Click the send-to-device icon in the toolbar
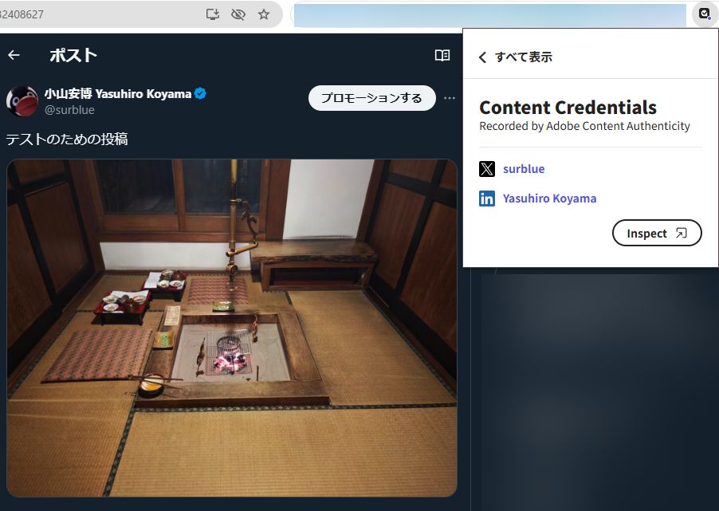Viewport: 719px width, 511px height. (x=213, y=14)
